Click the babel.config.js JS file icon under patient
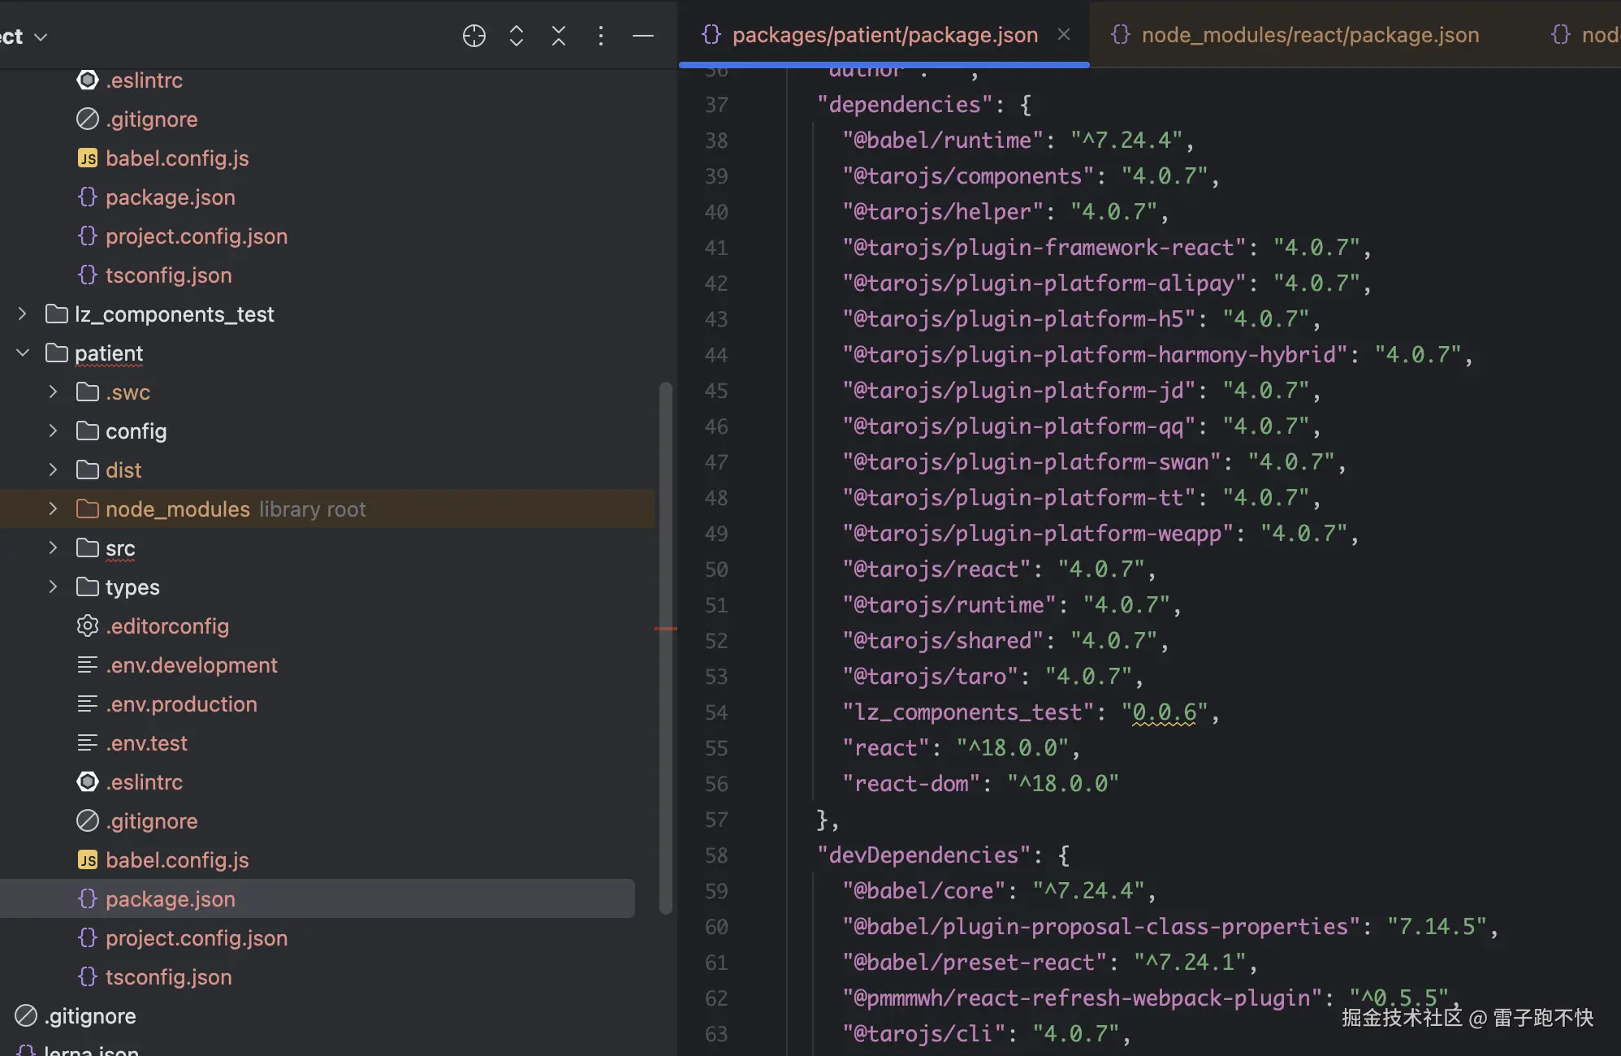The height and width of the screenshot is (1056, 1621). (88, 860)
